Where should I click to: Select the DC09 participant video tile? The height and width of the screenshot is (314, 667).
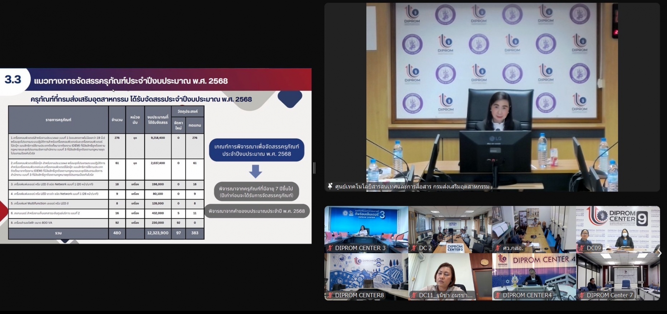(618, 230)
